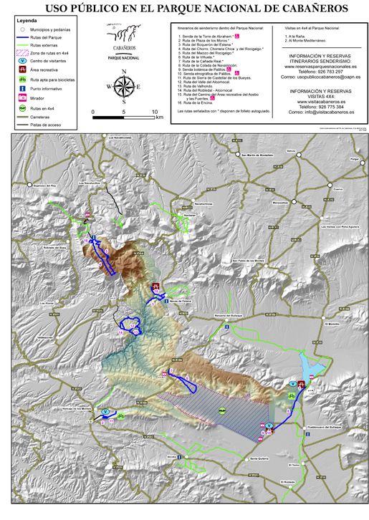This screenshot has width=369, height=520.
Task: Click the Punto informativo icon in the legend
Action: tap(22, 89)
